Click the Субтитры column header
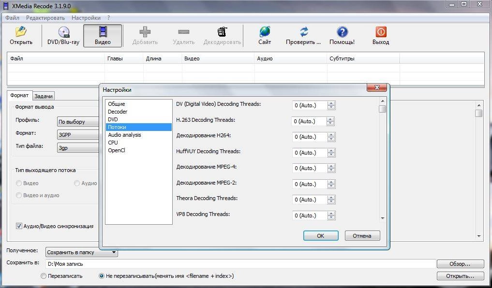Screen dimensions: 492x288 363,58
